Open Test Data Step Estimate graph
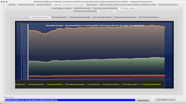This screenshot has width=186, height=104. click(102, 17)
